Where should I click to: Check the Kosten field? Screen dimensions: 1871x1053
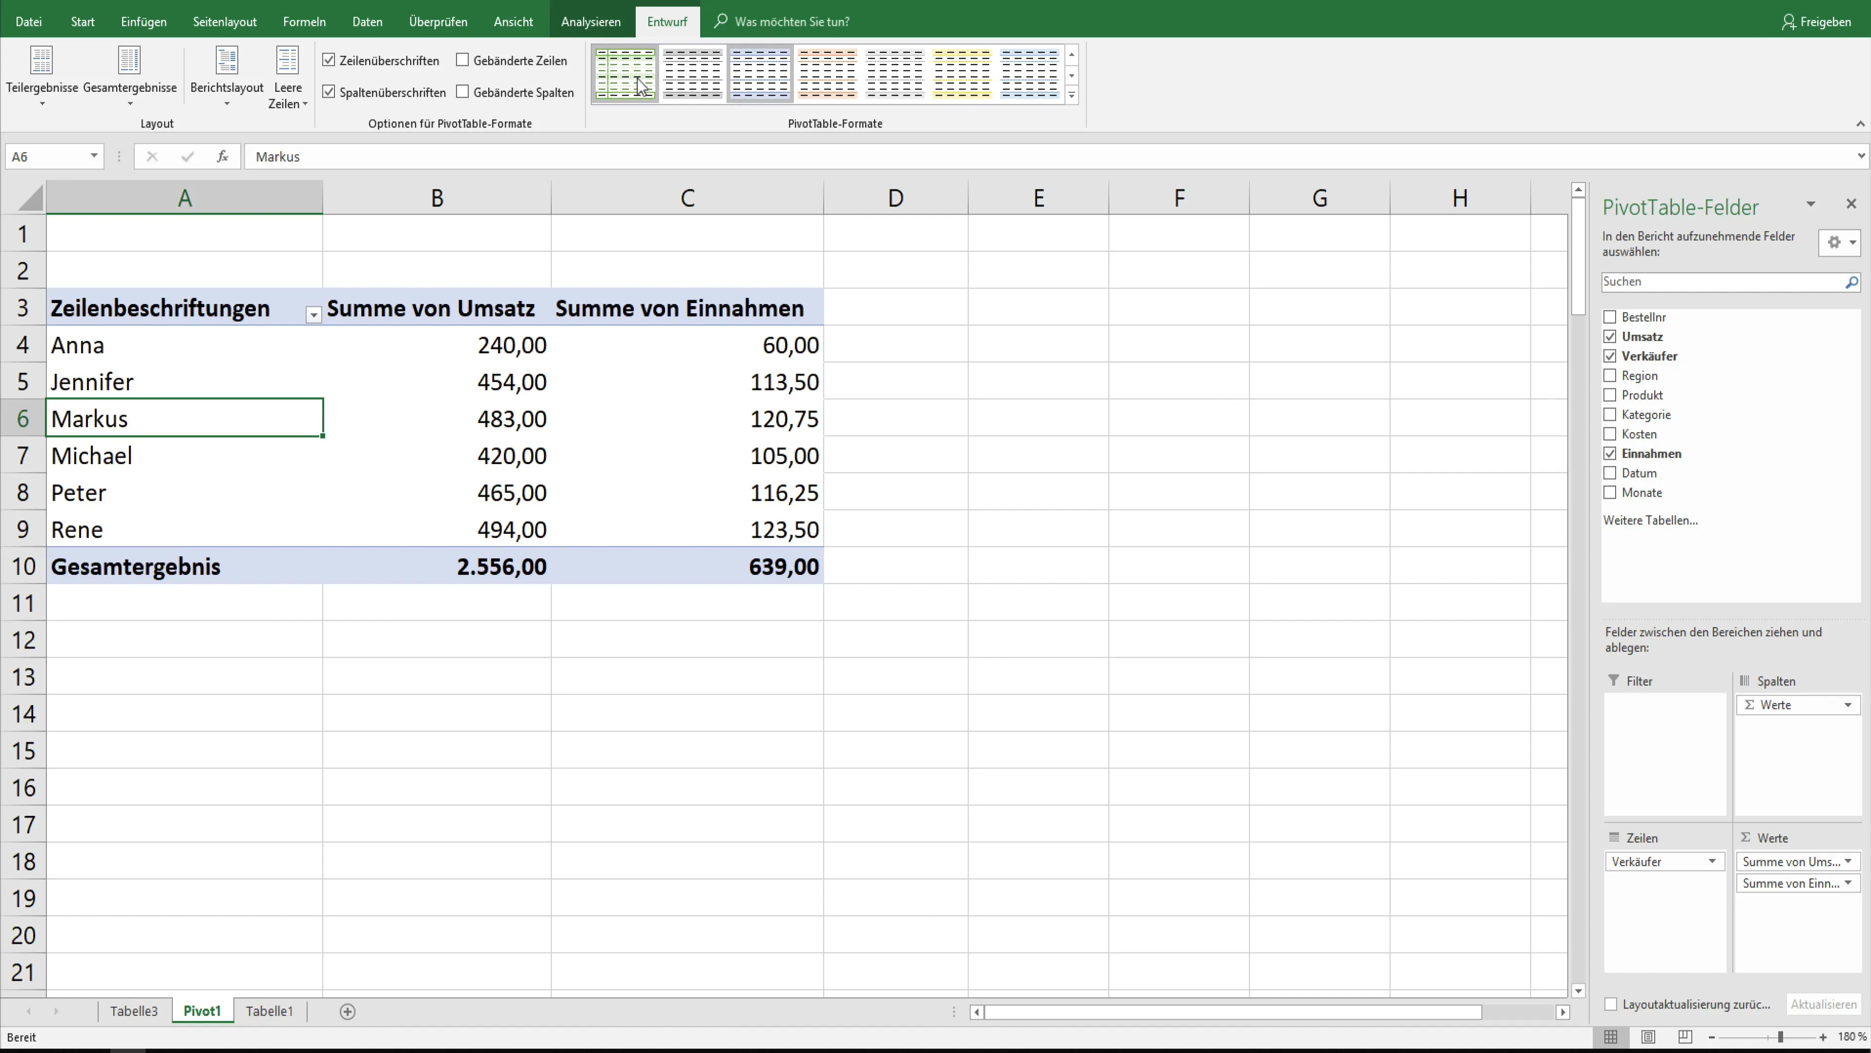1609,434
